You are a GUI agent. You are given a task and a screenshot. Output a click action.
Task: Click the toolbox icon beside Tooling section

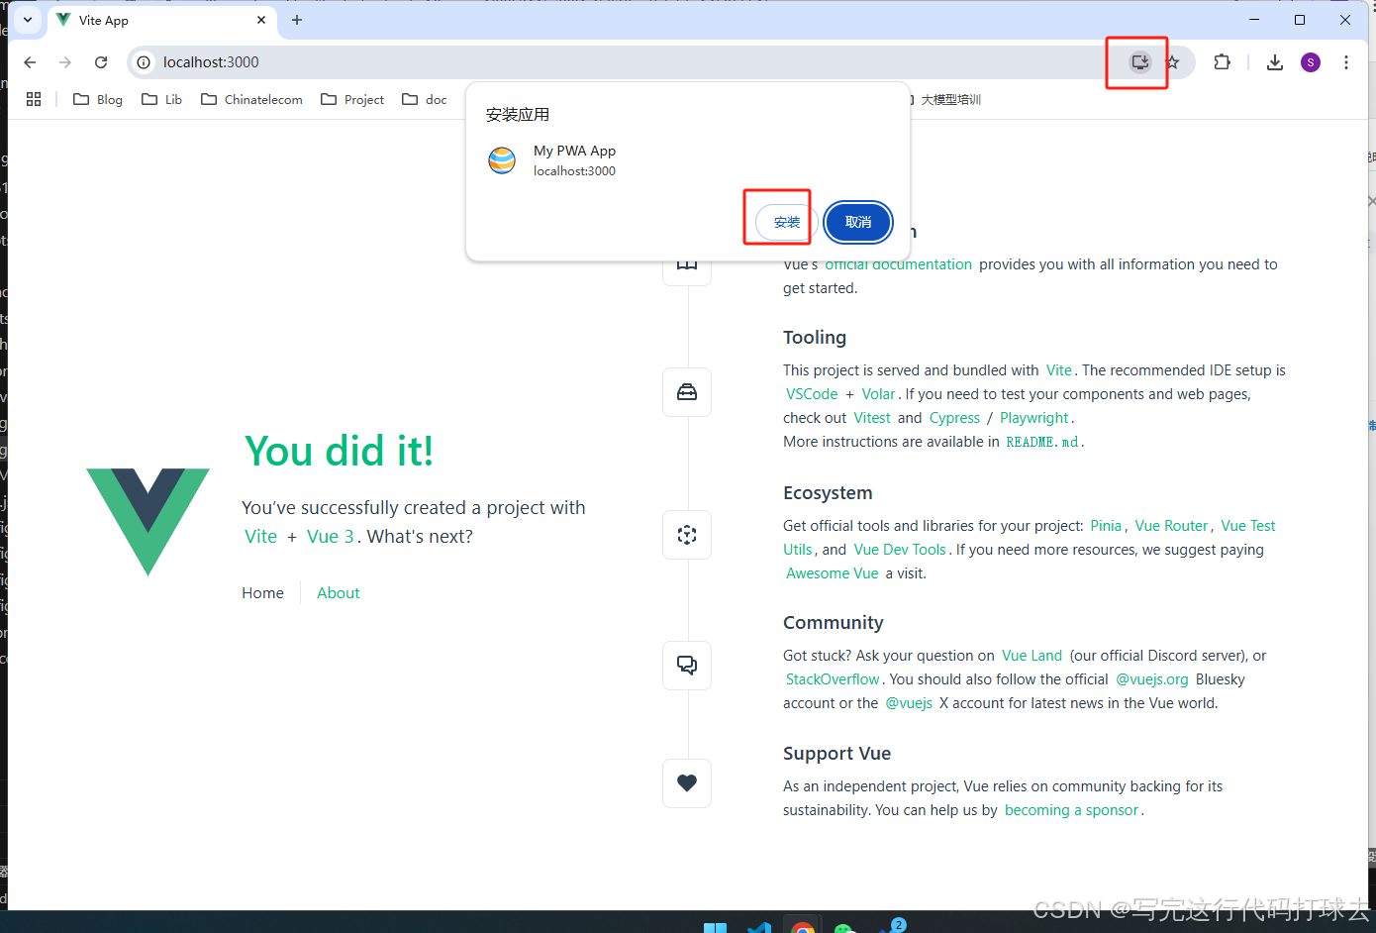click(686, 392)
